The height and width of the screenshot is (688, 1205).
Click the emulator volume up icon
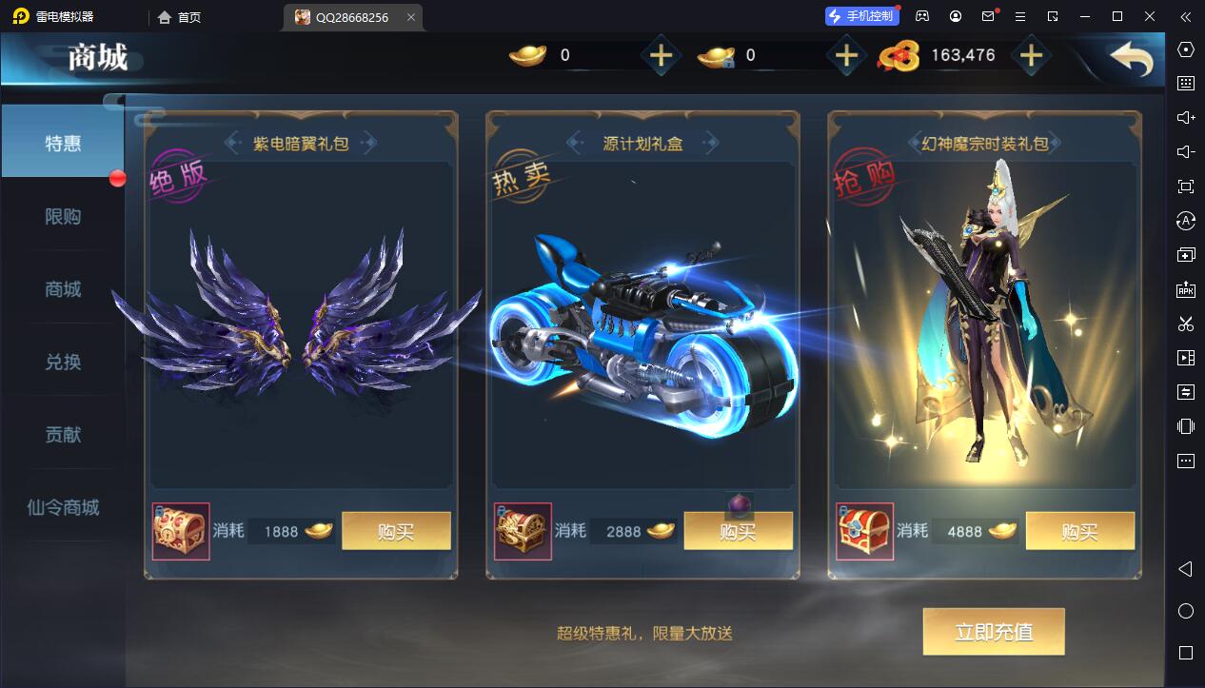coord(1186,118)
